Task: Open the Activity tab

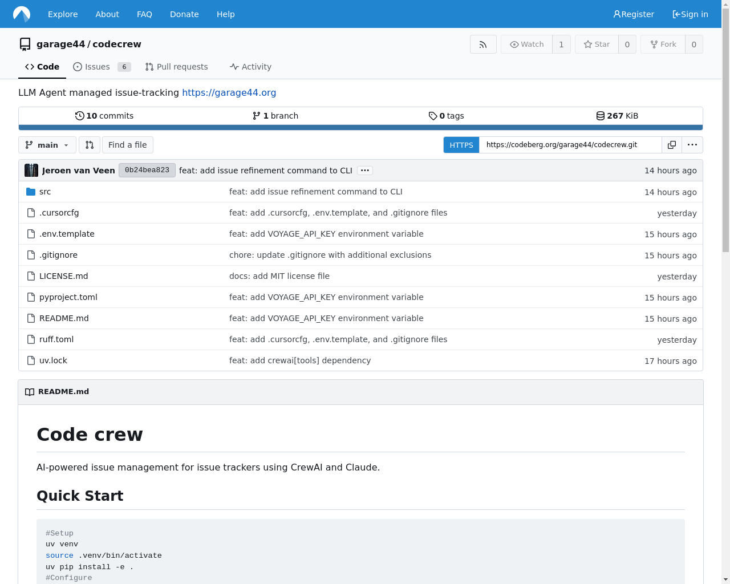Action: tap(250, 67)
